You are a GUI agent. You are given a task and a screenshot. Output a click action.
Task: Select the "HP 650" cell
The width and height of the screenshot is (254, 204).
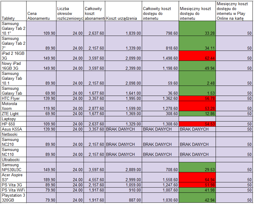click(14, 124)
